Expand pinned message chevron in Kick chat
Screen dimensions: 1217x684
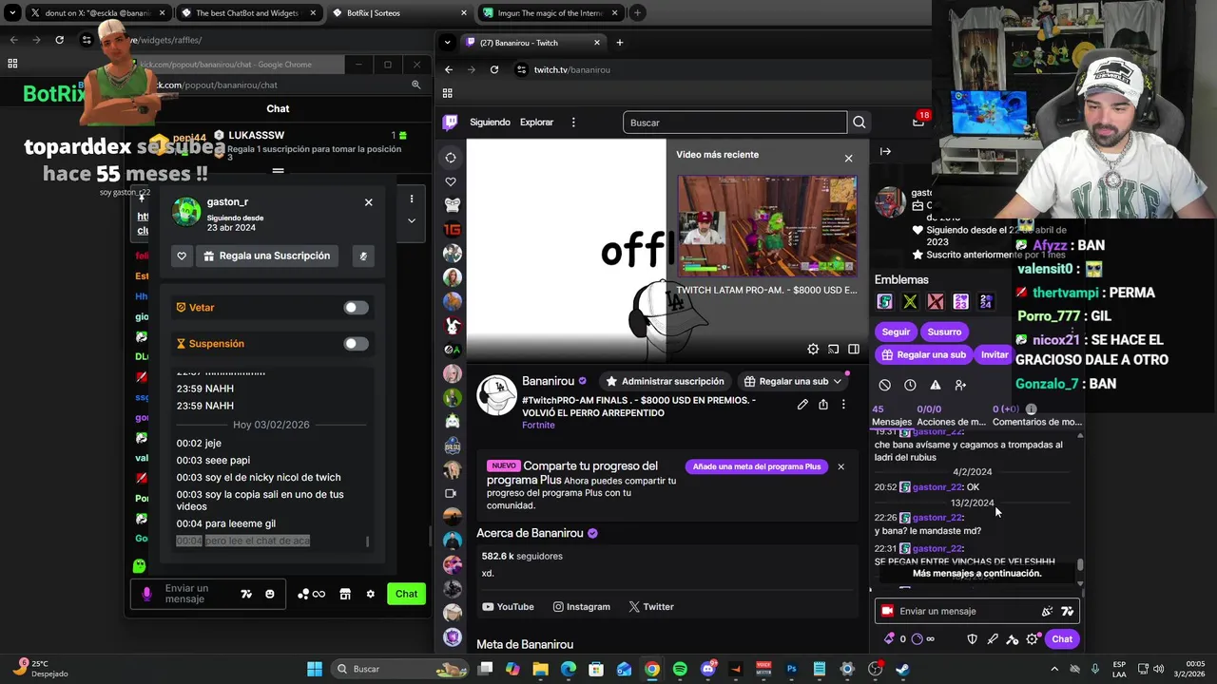411,220
